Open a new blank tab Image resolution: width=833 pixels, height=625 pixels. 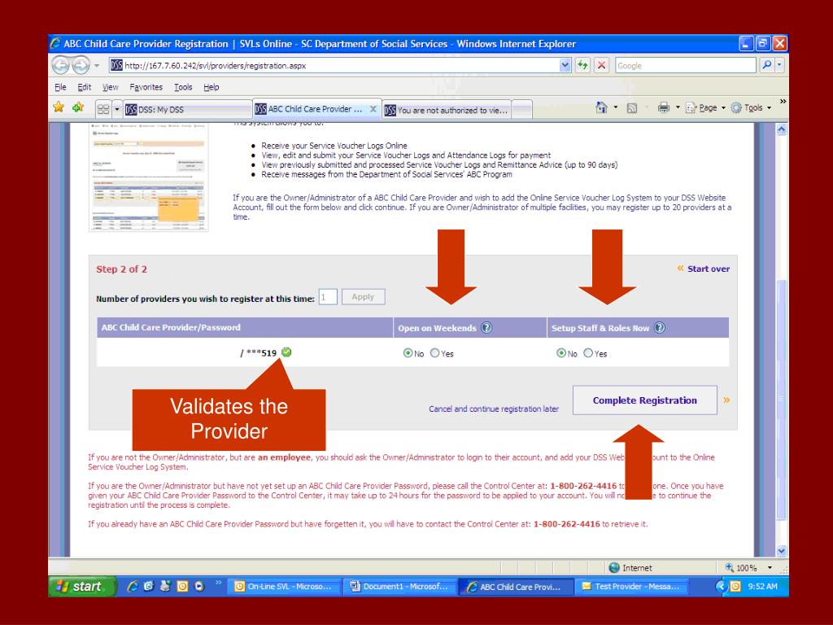pyautogui.click(x=521, y=110)
